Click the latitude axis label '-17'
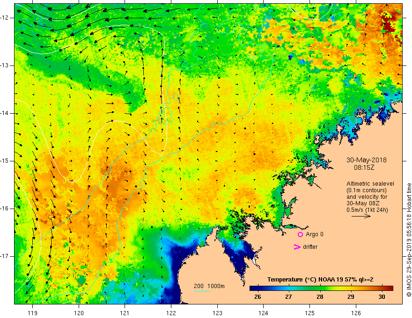 [5, 256]
